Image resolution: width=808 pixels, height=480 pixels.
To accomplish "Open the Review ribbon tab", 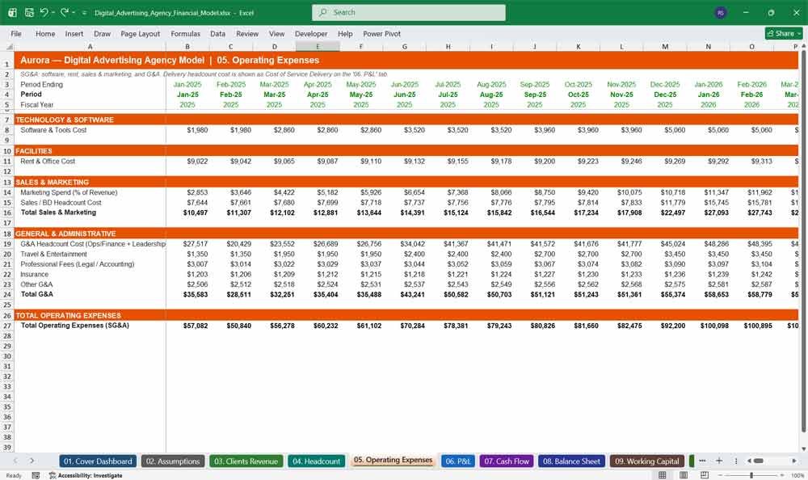I will pyautogui.click(x=247, y=33).
